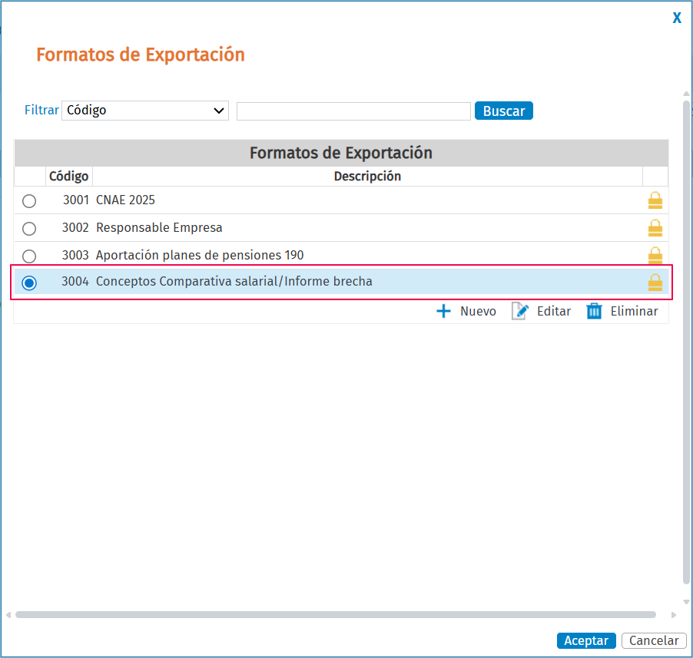The image size is (693, 658).
Task: Click the horizontal scrollbar at the bottom
Action: (x=336, y=615)
